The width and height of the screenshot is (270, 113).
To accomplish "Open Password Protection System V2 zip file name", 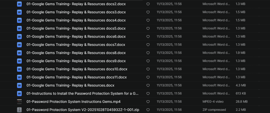I will pos(83,110).
